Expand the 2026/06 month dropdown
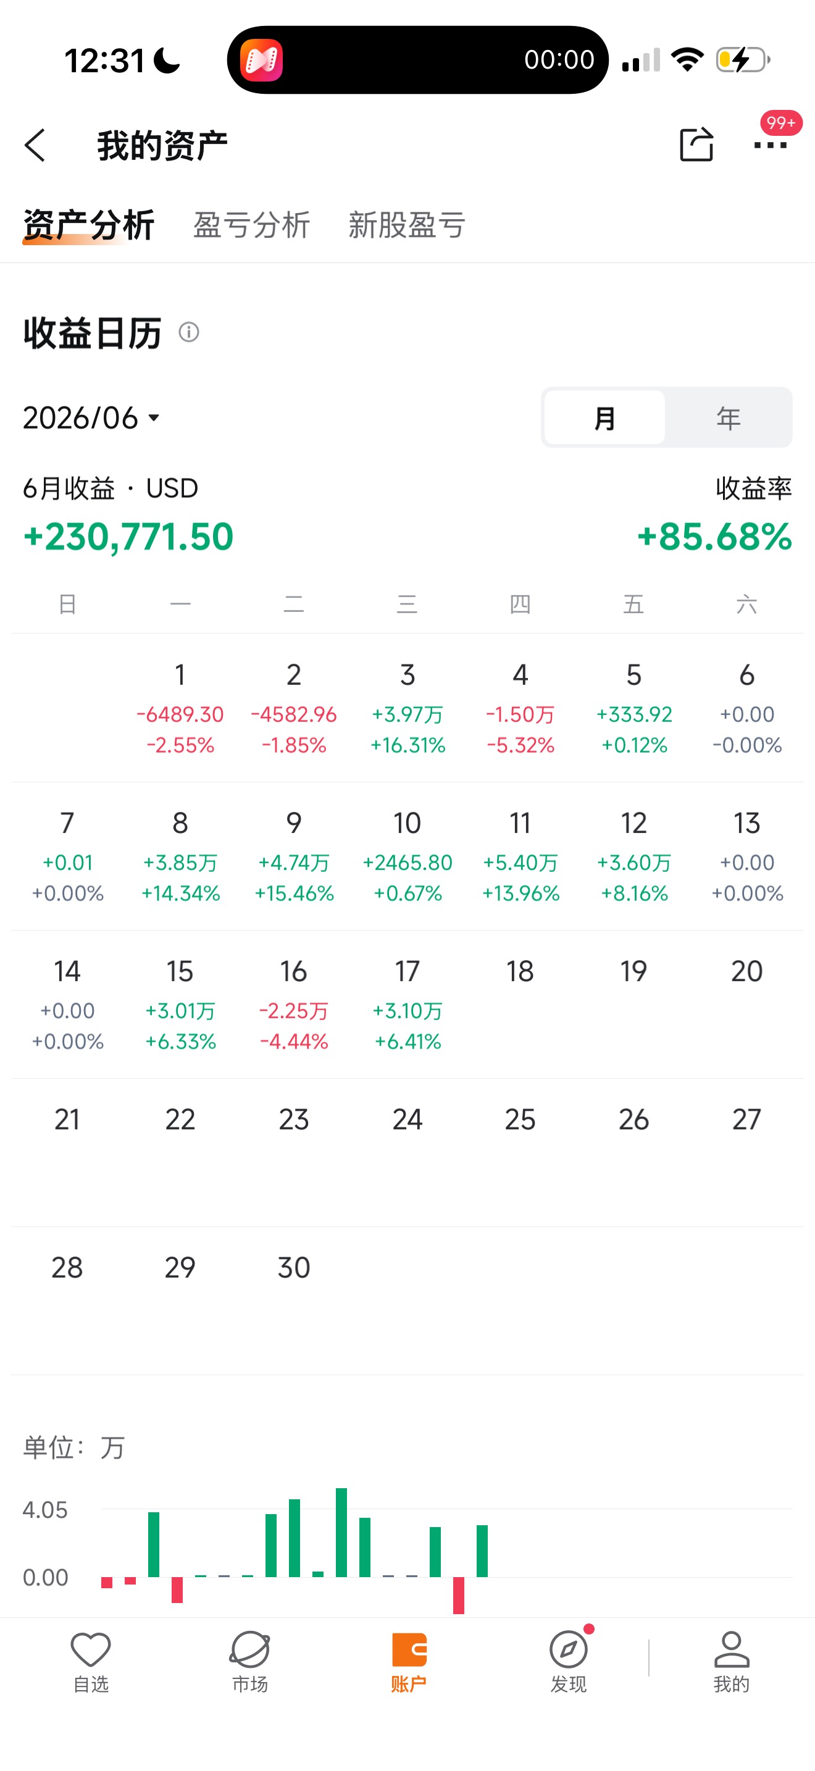The image size is (815, 1771). (91, 417)
